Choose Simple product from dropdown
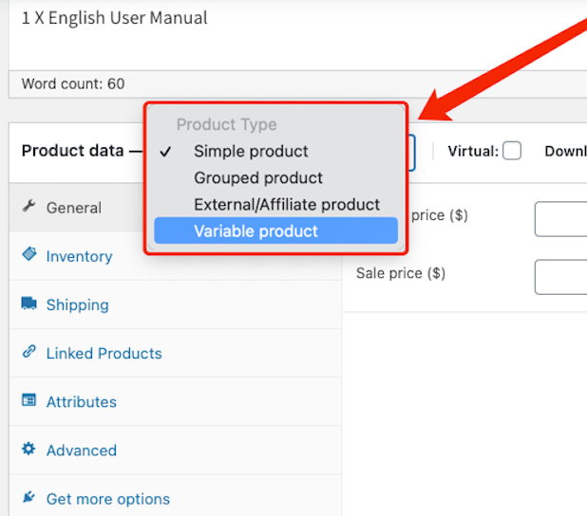The height and width of the screenshot is (516, 587). 275,151
